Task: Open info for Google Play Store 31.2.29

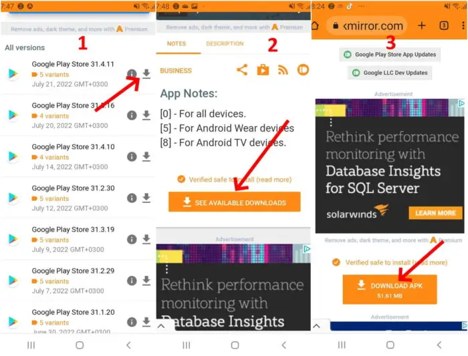Action: coord(132,281)
